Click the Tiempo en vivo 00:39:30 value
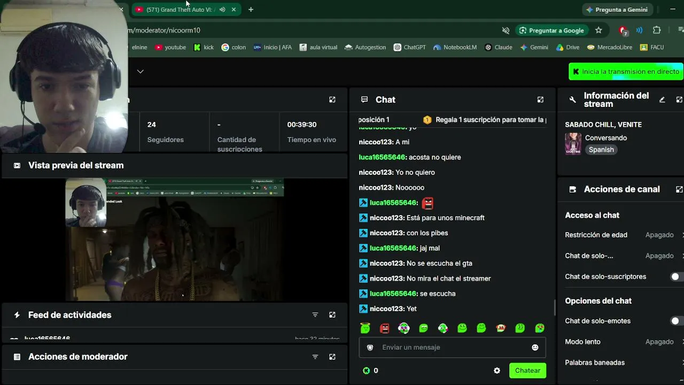The image size is (684, 385). coord(302,125)
